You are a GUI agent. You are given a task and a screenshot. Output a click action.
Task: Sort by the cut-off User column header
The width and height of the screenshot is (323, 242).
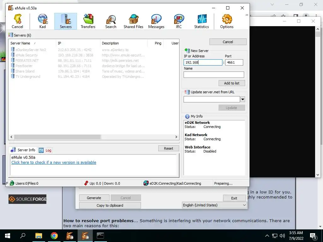click(x=171, y=43)
